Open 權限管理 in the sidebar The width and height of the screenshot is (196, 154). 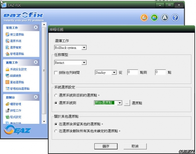16,104
